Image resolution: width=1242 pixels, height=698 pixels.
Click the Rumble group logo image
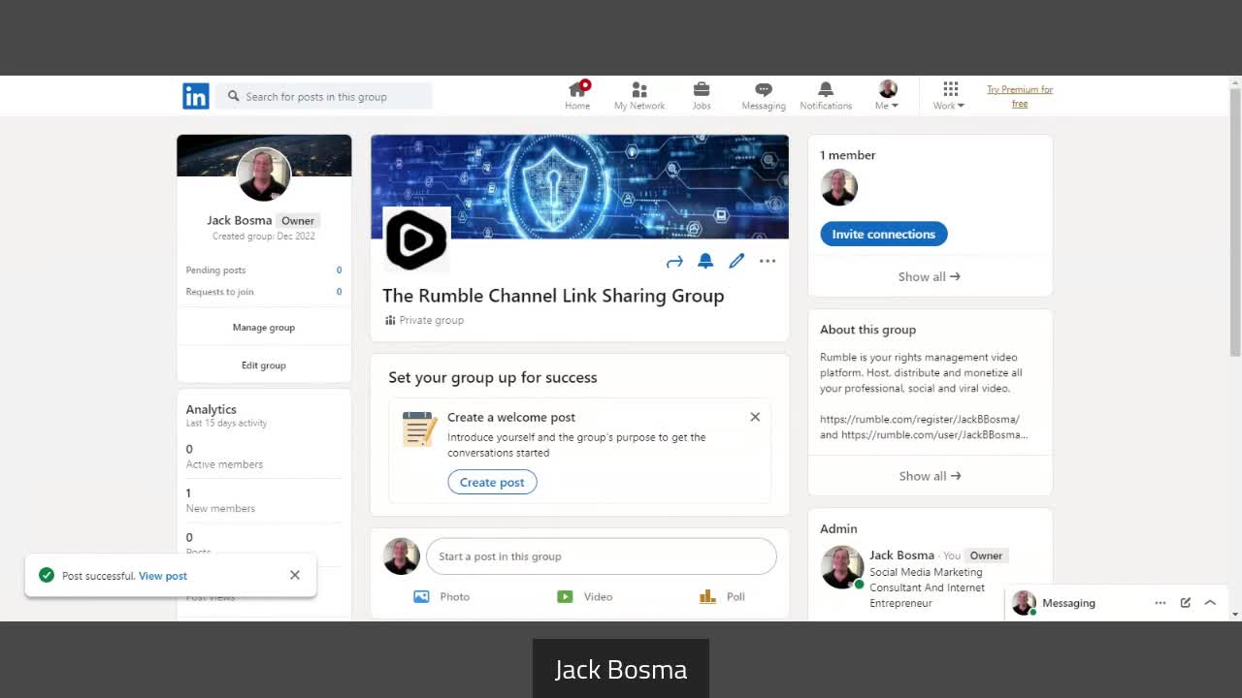point(416,239)
